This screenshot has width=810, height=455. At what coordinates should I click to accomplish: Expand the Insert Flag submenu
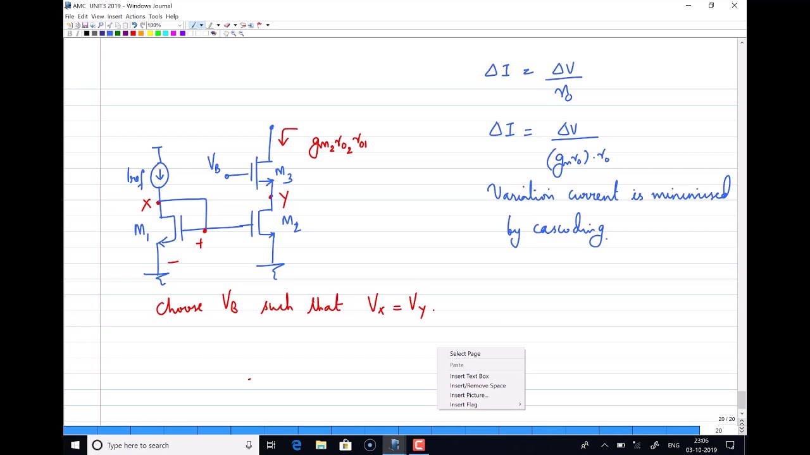point(481,404)
